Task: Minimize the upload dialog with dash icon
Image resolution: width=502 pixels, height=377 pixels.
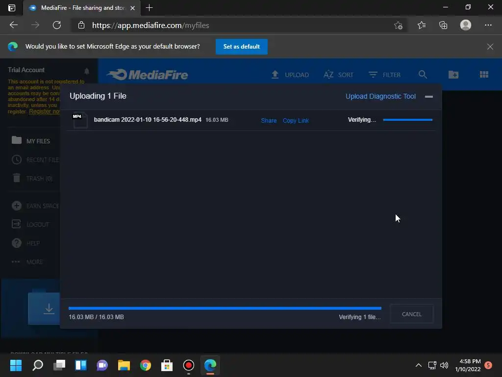Action: pos(428,97)
